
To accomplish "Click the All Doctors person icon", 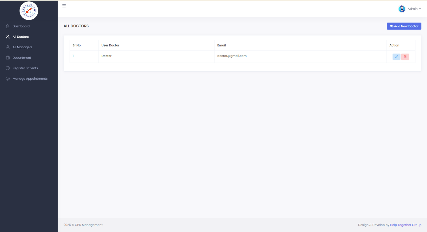I will [8, 37].
